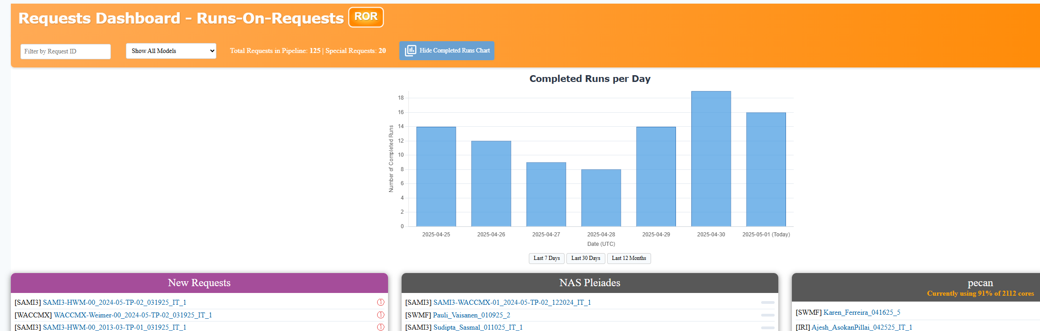1040x331 pixels.
Task: Click the Filter by Request ID field
Action: (66, 52)
